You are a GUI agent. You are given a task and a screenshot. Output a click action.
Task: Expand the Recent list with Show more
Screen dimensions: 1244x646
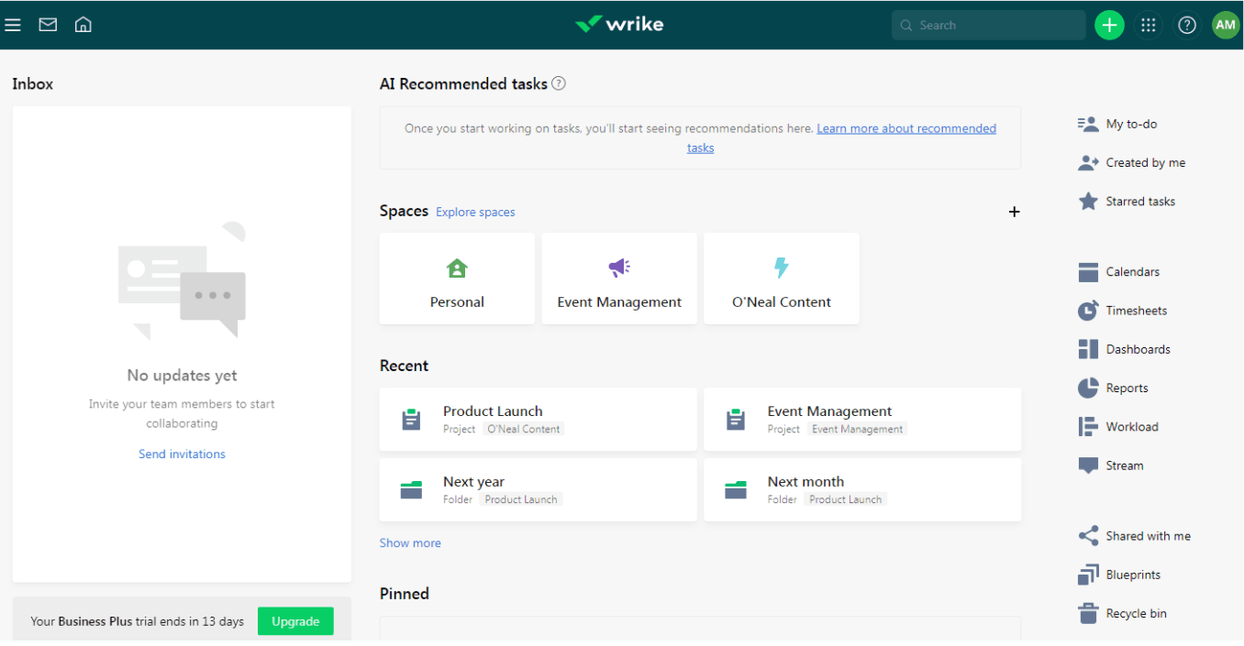(410, 543)
